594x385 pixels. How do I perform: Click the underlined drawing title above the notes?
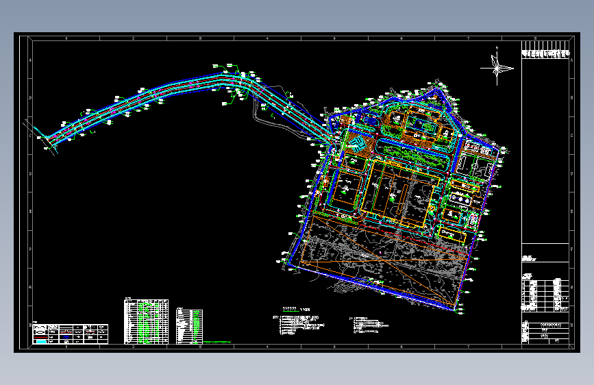tap(290, 309)
